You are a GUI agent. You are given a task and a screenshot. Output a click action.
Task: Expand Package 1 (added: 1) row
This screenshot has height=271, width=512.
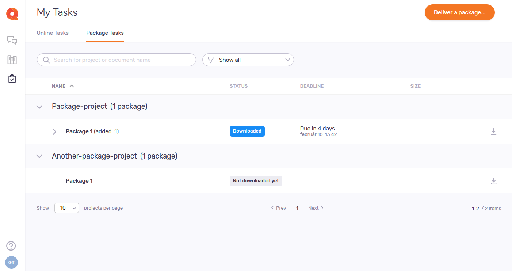click(x=54, y=131)
